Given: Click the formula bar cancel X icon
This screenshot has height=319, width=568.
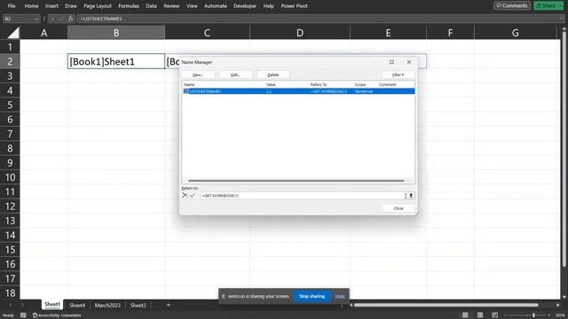Looking at the screenshot, I should tap(53, 19).
